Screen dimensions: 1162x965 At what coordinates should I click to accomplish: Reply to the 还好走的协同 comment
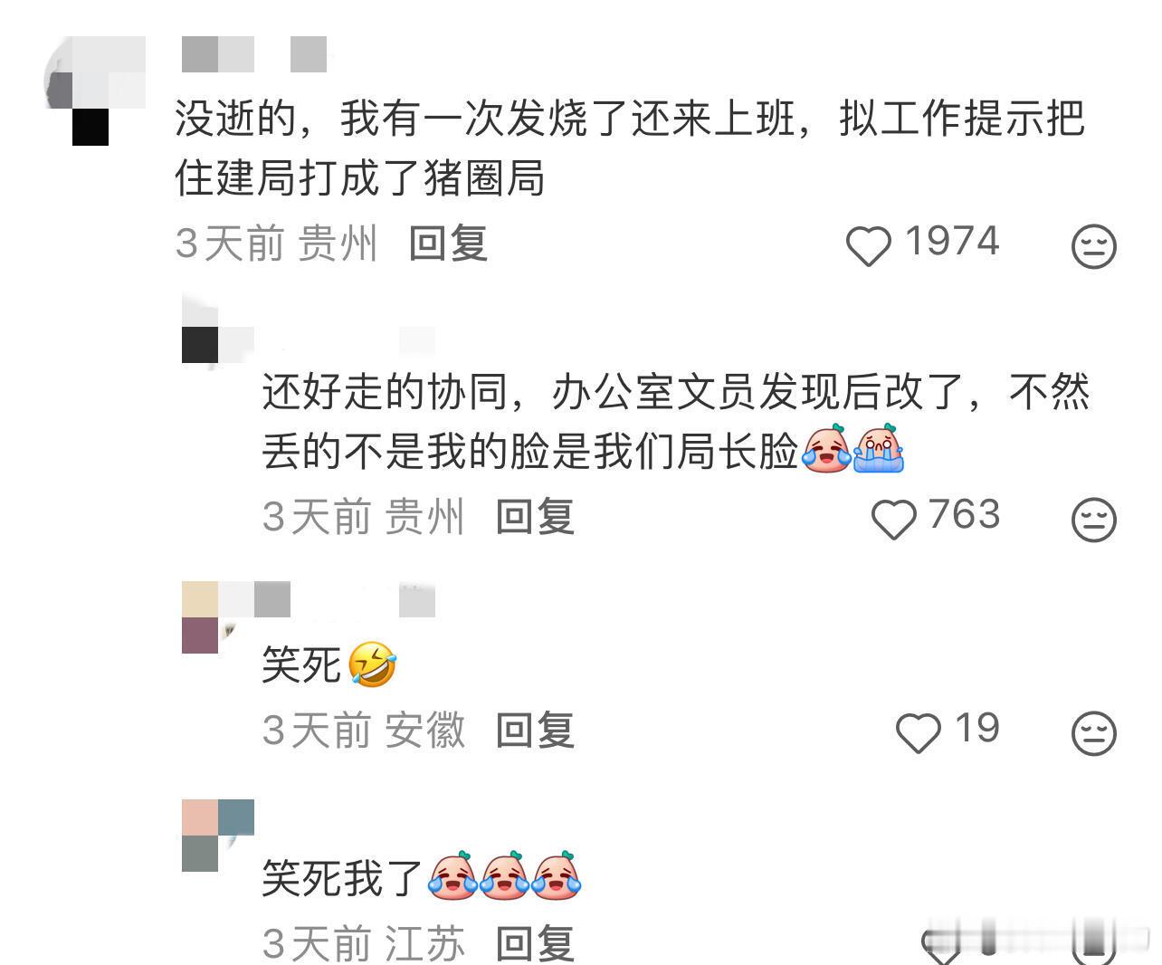[x=536, y=518]
